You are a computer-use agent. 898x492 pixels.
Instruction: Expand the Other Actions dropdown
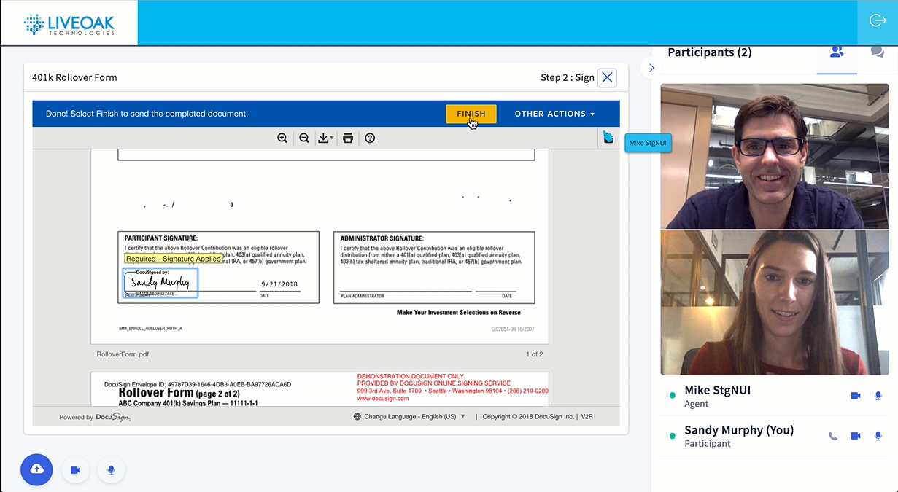tap(555, 114)
